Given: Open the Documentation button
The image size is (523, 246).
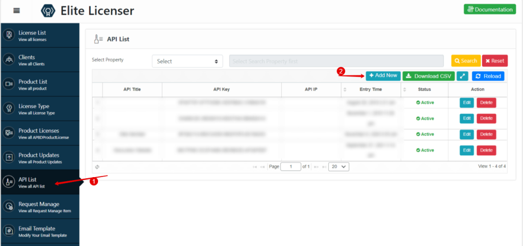Looking at the screenshot, I should 490,9.
